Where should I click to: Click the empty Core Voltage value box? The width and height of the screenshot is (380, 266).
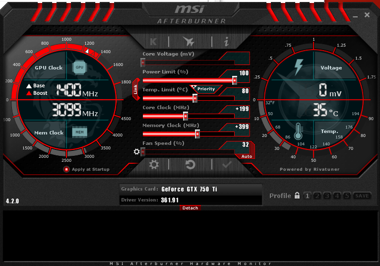click(238, 58)
